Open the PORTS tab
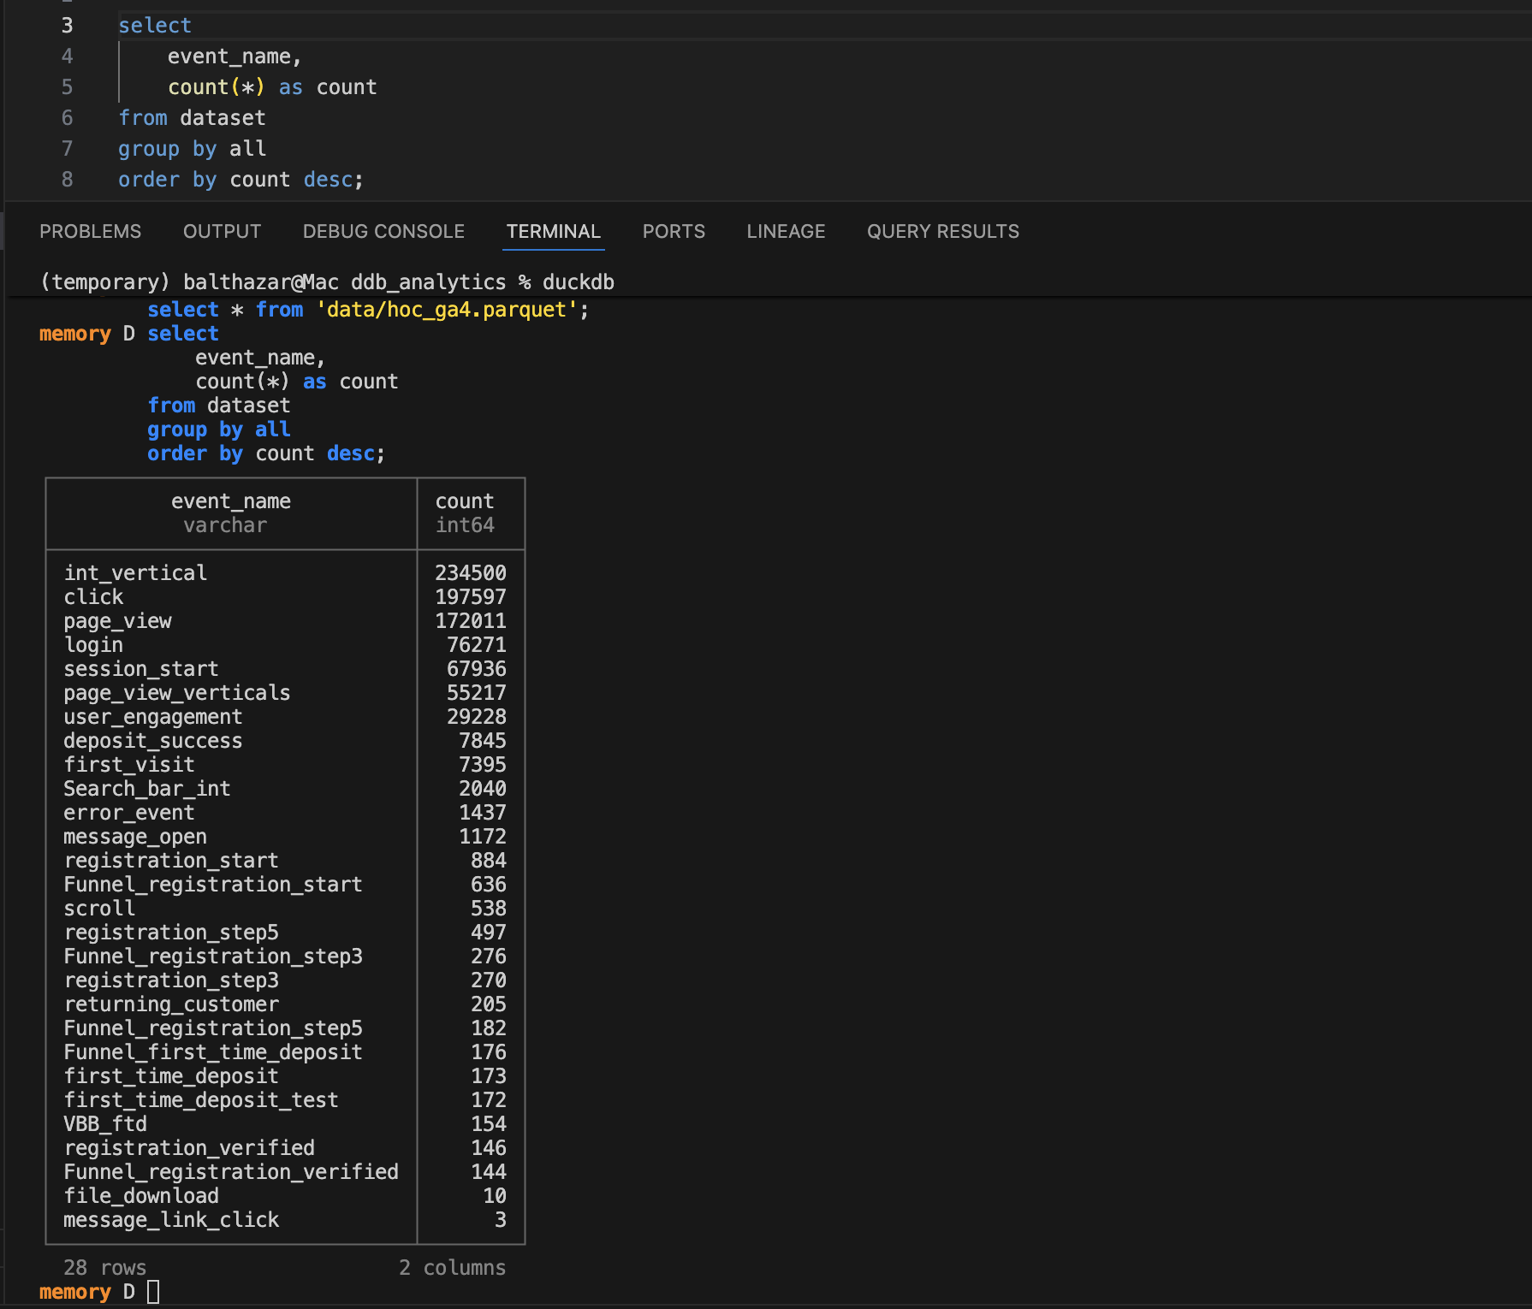The height and width of the screenshot is (1309, 1532). (x=674, y=231)
